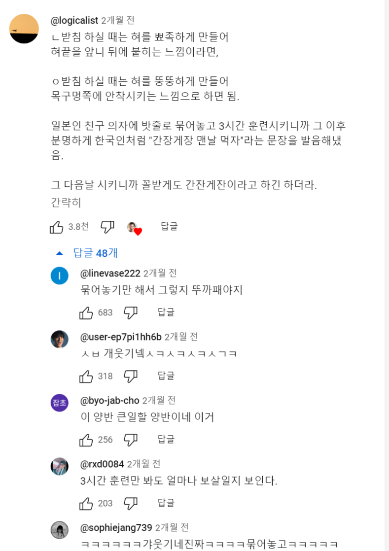Open the @sophiejang739 channel link

(x=116, y=528)
